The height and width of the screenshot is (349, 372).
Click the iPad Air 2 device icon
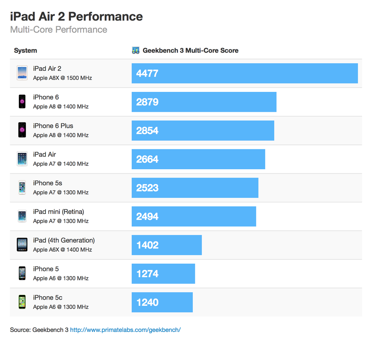22,73
